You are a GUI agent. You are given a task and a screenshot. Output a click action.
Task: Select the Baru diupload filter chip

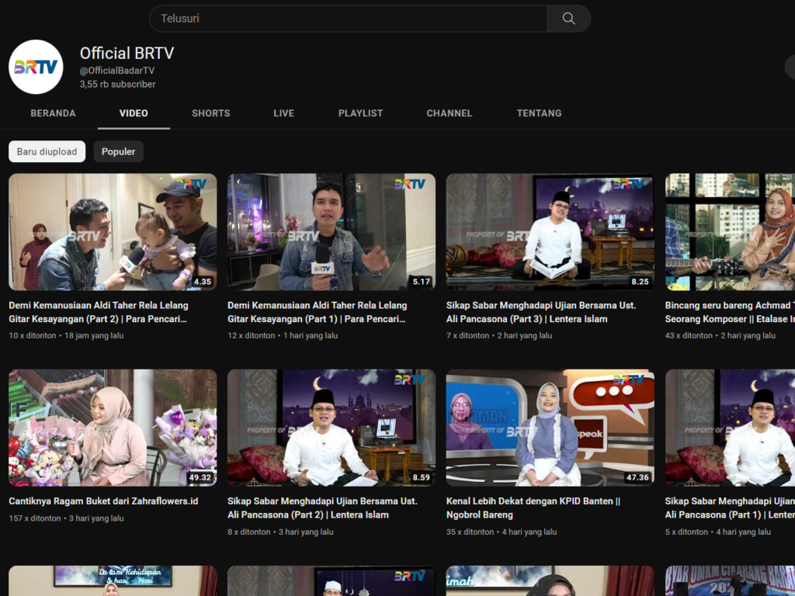coord(47,151)
